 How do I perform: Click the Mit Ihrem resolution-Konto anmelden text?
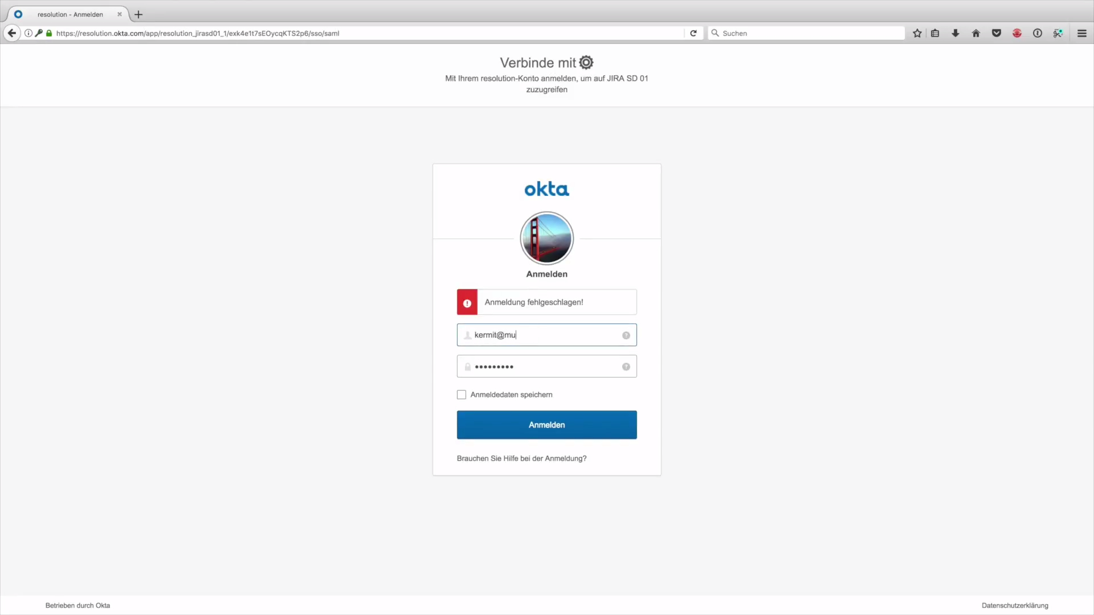(546, 84)
